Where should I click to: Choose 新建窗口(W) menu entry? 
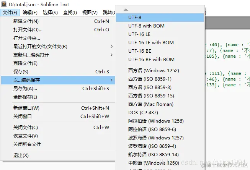58,108
